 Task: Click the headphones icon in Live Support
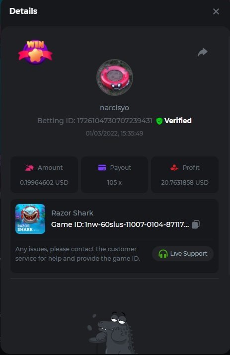(x=163, y=254)
